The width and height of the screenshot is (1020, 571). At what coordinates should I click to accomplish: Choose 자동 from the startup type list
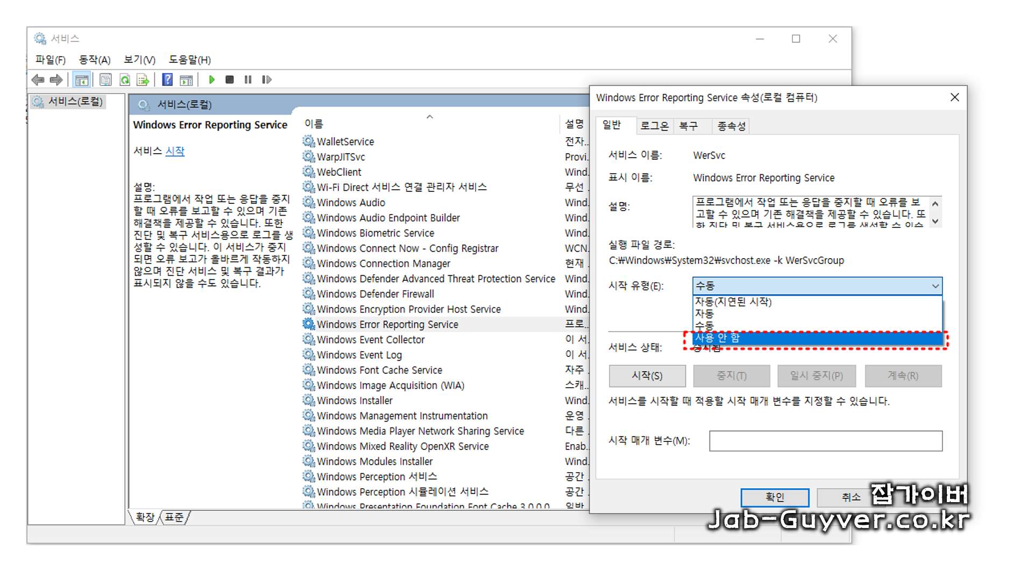[817, 313]
